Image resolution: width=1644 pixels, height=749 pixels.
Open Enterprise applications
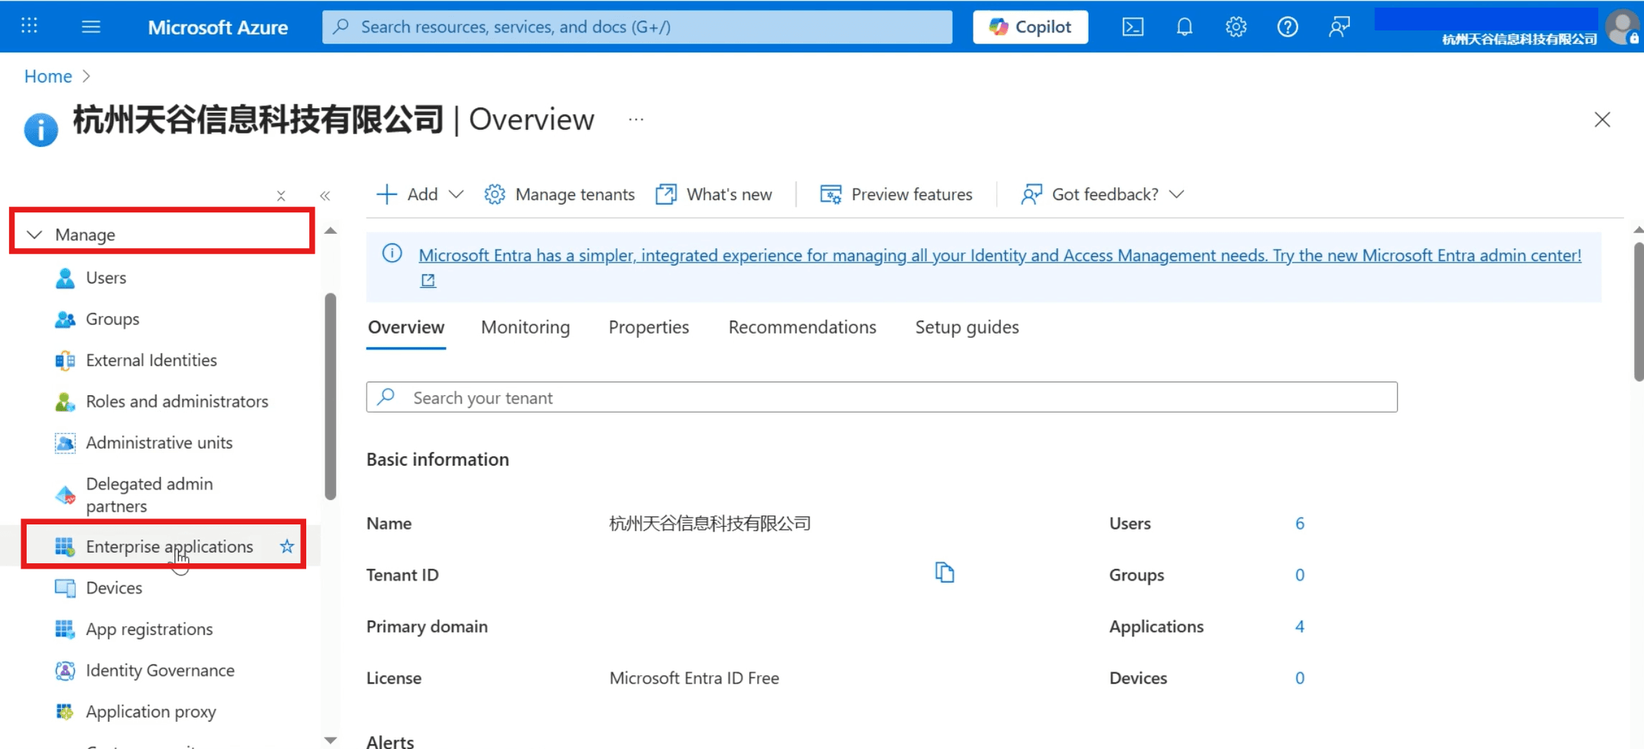[x=169, y=547]
